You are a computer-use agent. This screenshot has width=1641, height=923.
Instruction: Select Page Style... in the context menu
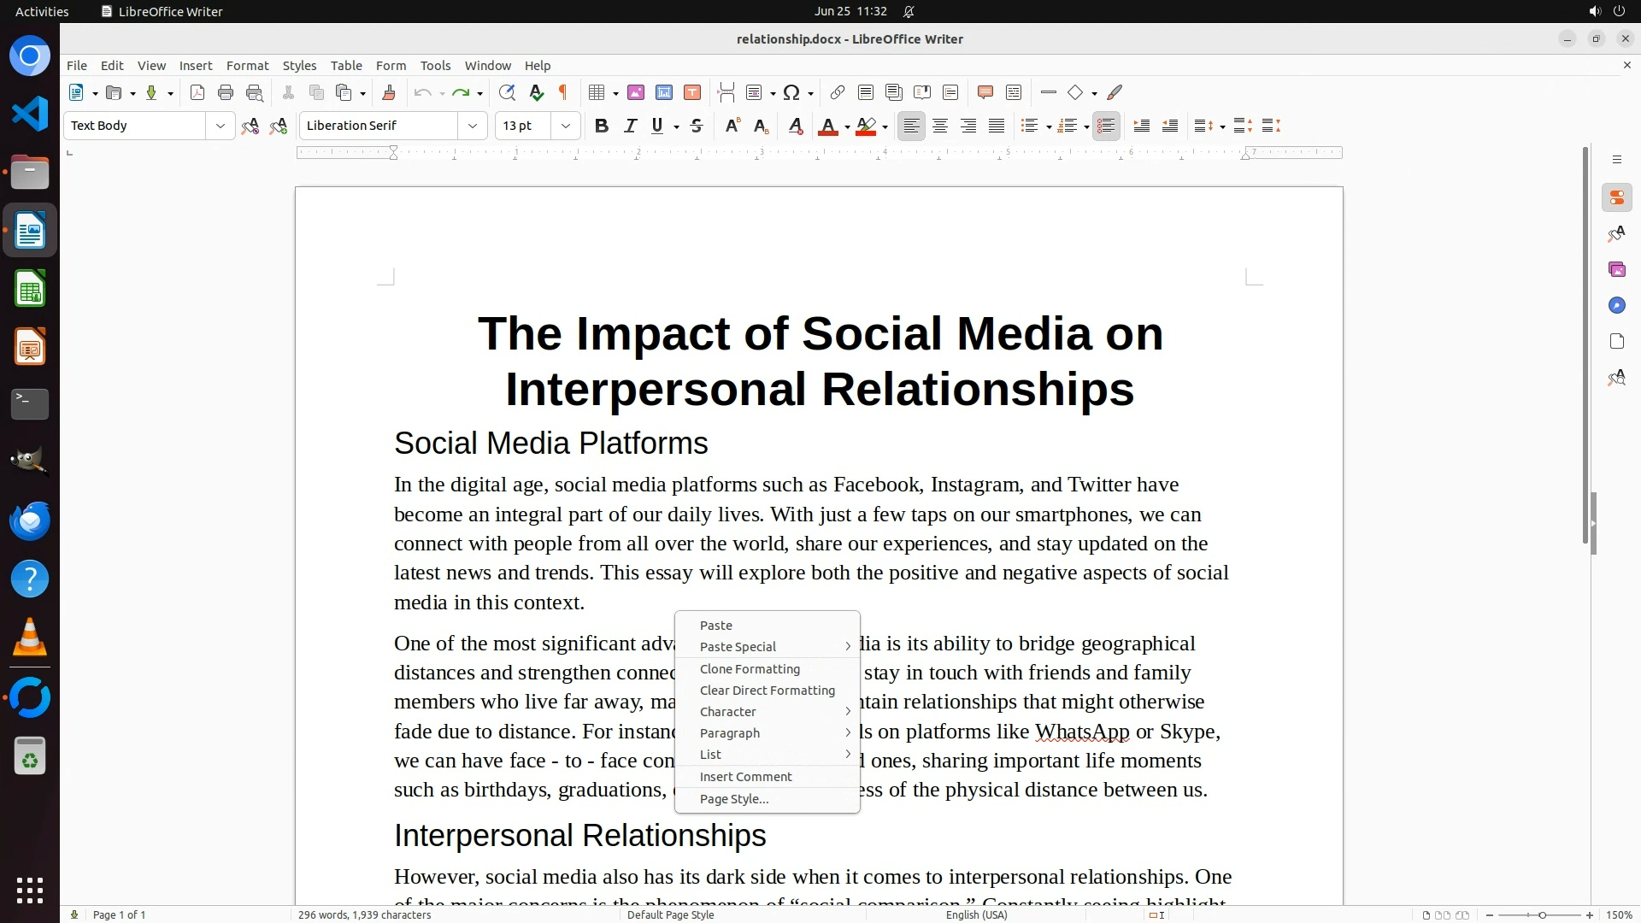(x=733, y=799)
